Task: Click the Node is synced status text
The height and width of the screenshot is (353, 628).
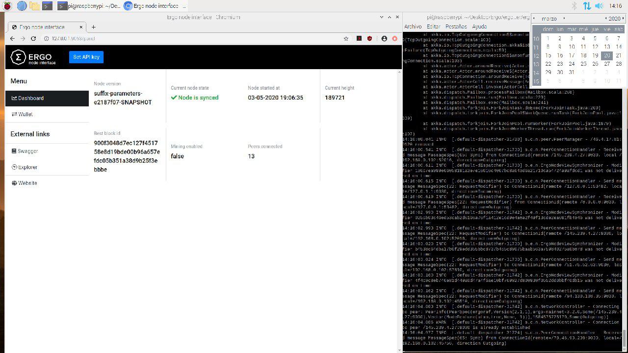Action: pos(195,98)
